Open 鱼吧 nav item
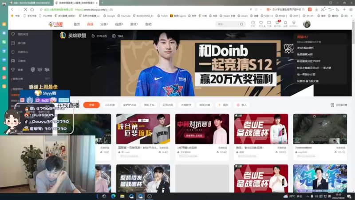The height and width of the screenshot is (200, 355). coord(148,24)
